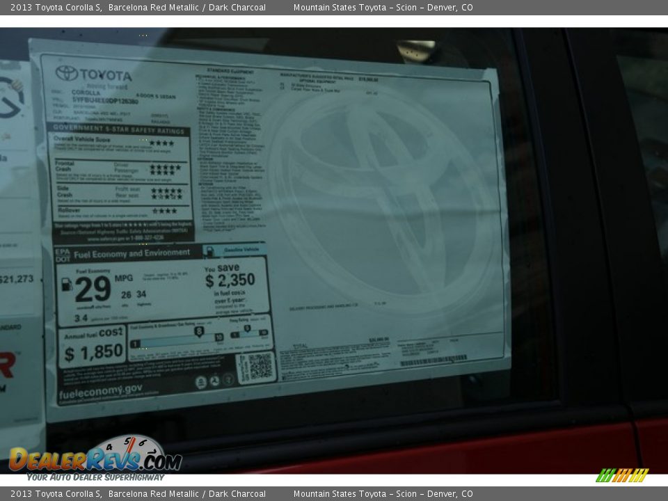Click the fuel economy rating marker 8
Viewport: 668px width, 501px height.
[199, 331]
